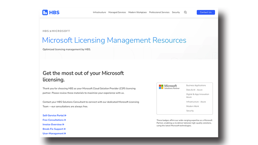Open the Free Consultations link
The width and height of the screenshot is (258, 145).
point(54,120)
